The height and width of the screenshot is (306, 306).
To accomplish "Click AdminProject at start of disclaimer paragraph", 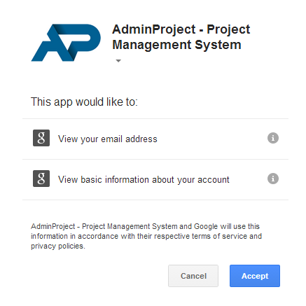I will click(x=53, y=226).
